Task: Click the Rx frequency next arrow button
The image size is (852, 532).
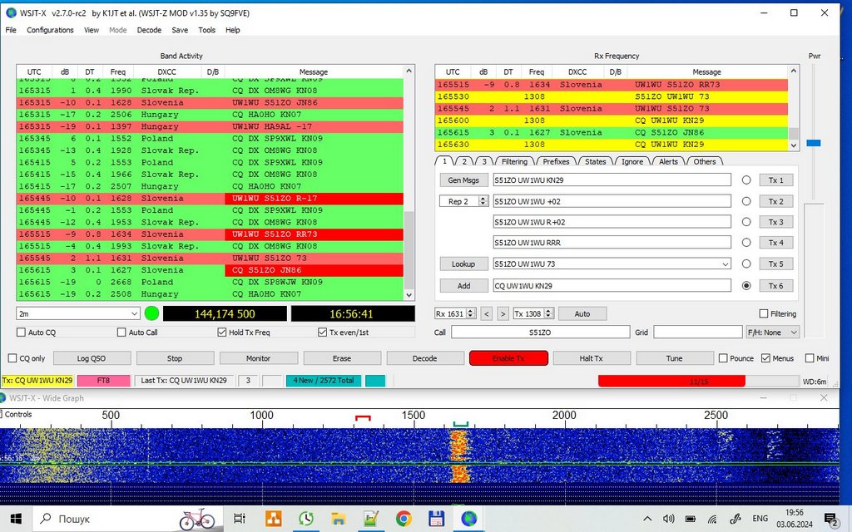Action: click(503, 313)
